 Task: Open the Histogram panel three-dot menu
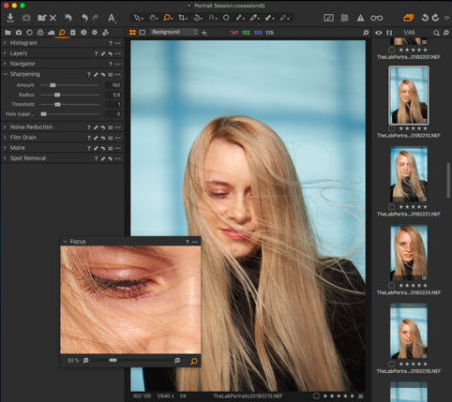click(118, 43)
